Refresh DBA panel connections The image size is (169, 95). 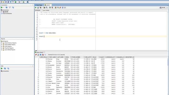(5, 68)
